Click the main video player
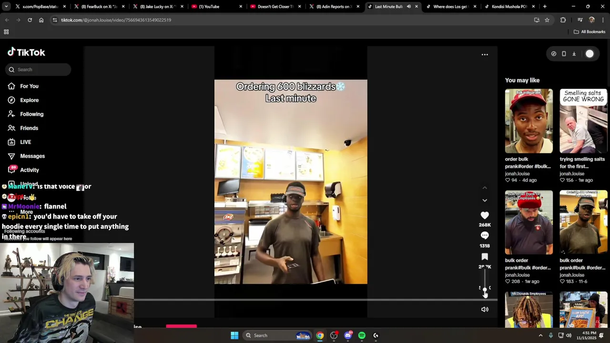This screenshot has height=343, width=610. pos(291,182)
